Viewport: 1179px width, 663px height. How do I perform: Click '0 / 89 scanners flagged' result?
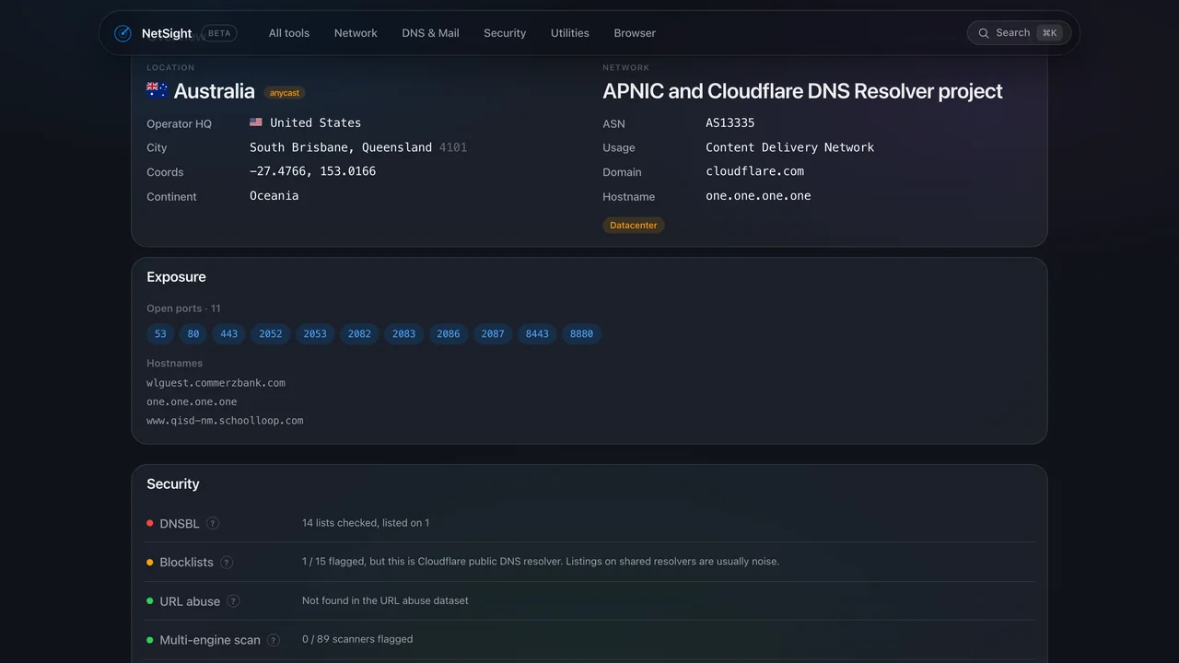(357, 639)
